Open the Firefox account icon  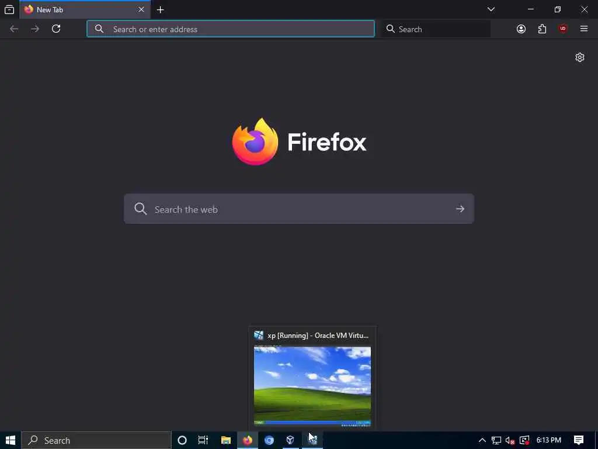coord(521,29)
